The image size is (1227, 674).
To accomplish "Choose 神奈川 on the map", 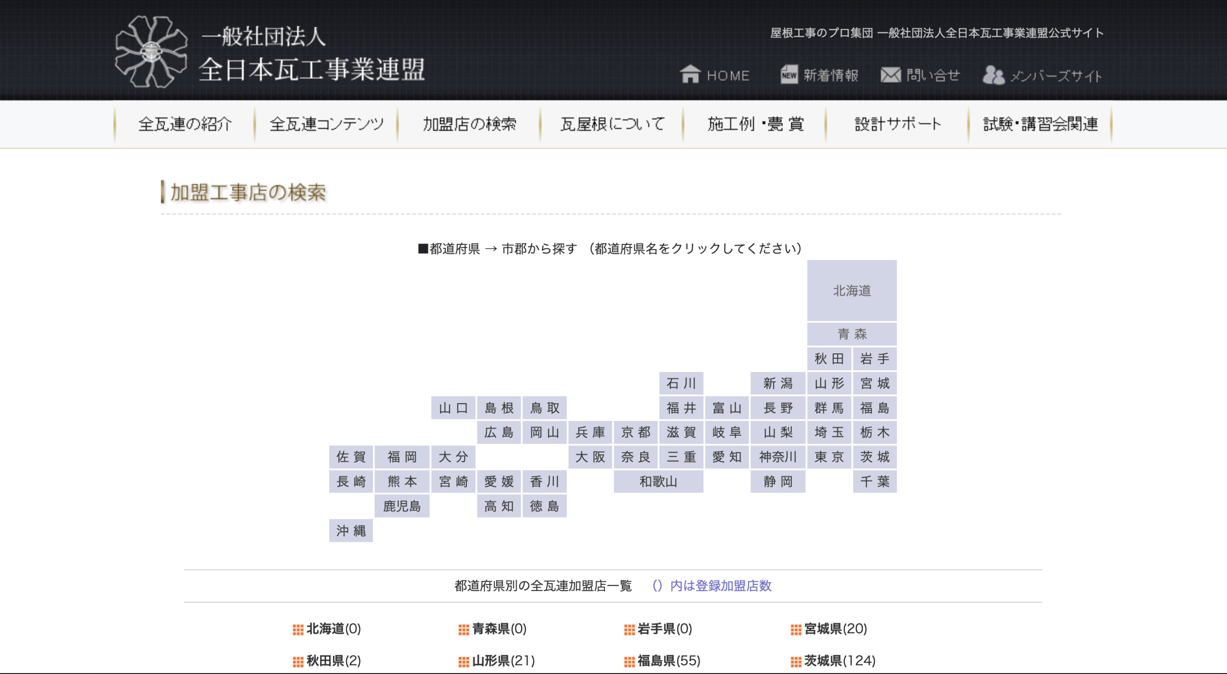I will (x=778, y=457).
